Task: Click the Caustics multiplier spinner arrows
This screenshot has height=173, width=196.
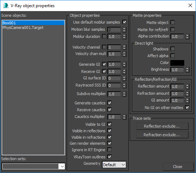Action: coord(124,117)
